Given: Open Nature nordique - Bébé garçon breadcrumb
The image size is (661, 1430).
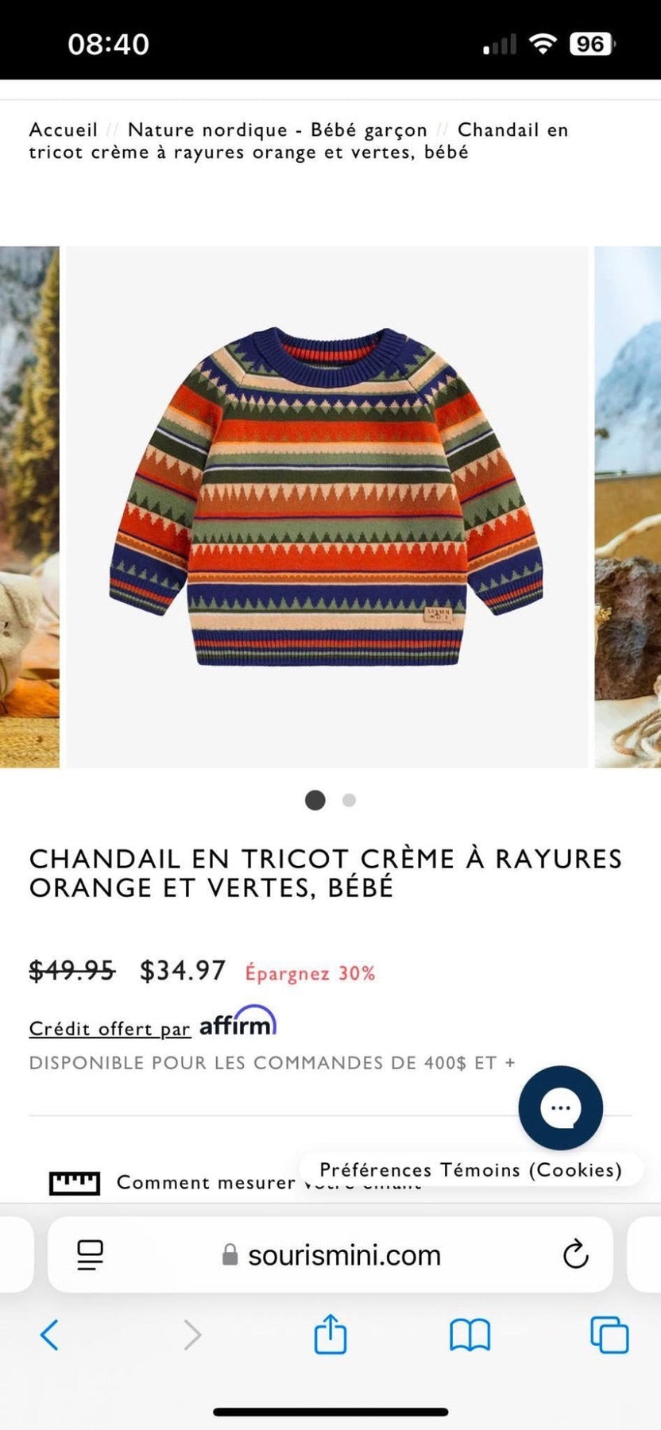Looking at the screenshot, I should 277,129.
